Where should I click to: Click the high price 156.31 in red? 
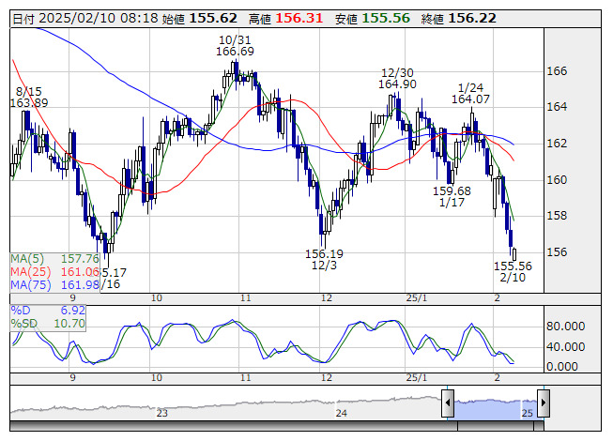tap(299, 18)
